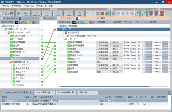Switch to the CONVERT view

coord(162,14)
